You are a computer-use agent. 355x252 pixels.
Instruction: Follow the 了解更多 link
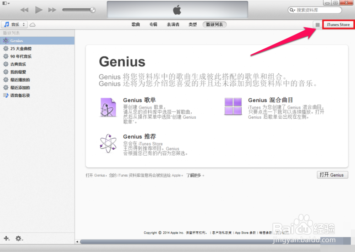coord(193,175)
